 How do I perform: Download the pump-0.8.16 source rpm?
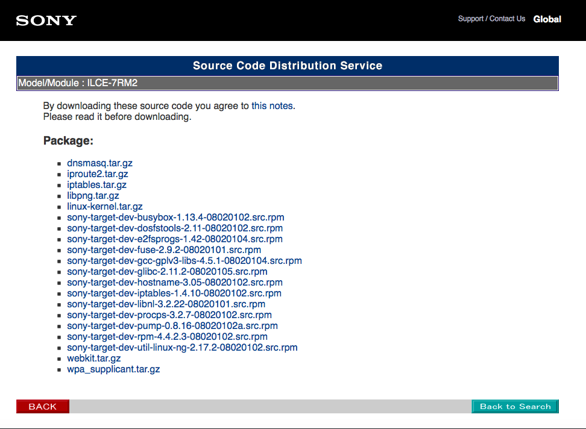click(x=172, y=325)
